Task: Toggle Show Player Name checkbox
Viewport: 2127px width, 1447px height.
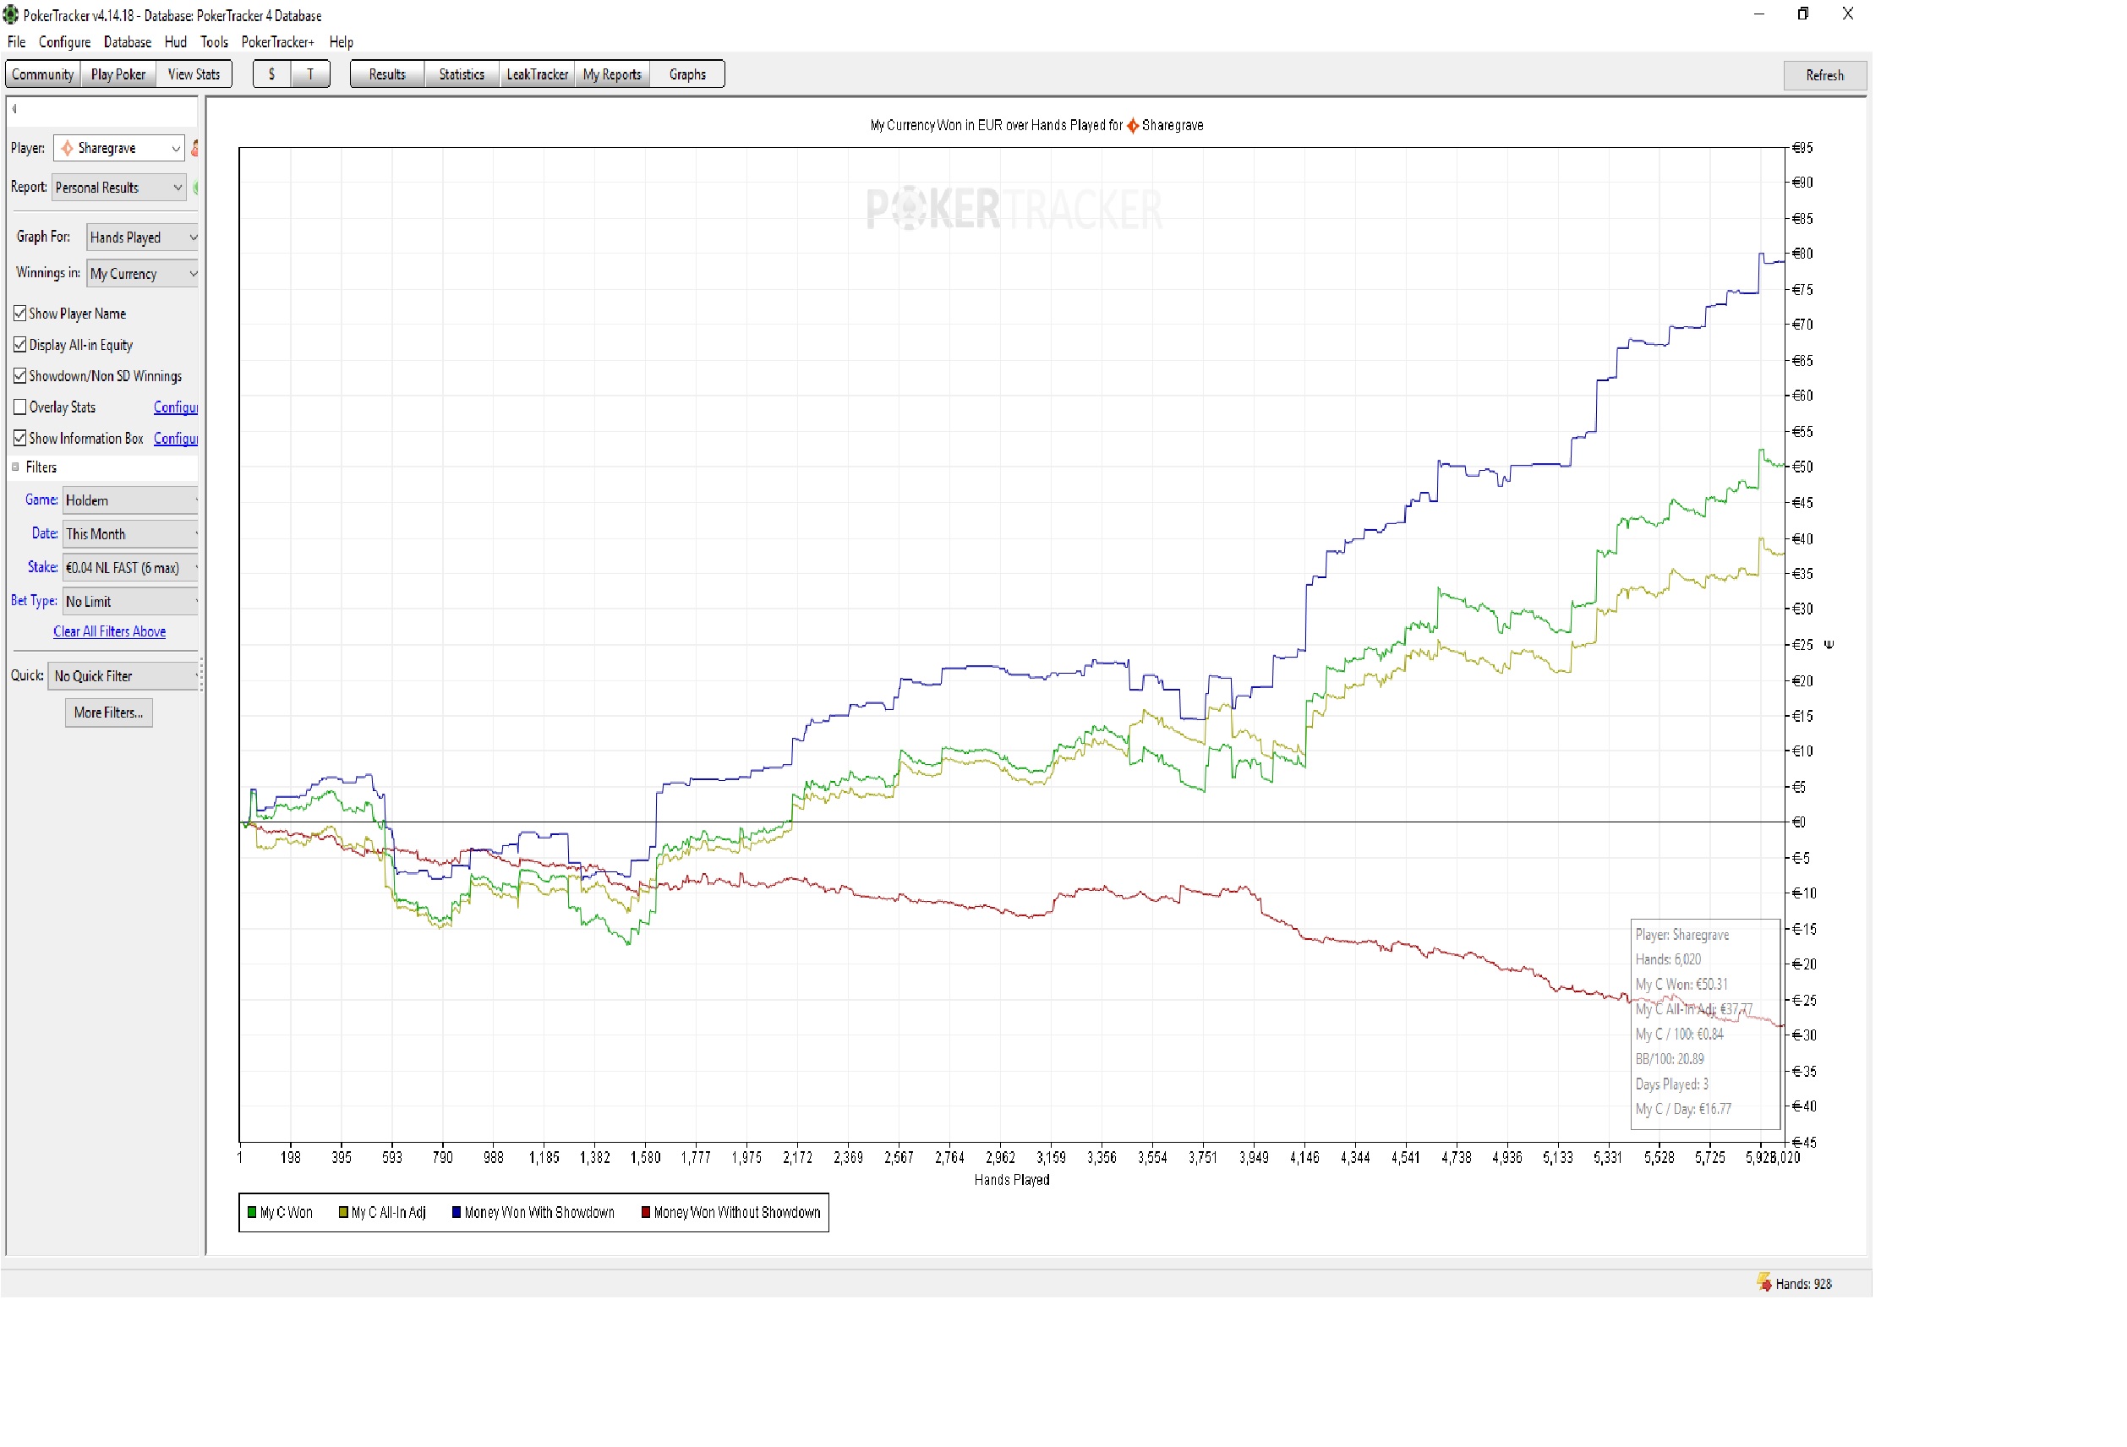Action: (20, 314)
